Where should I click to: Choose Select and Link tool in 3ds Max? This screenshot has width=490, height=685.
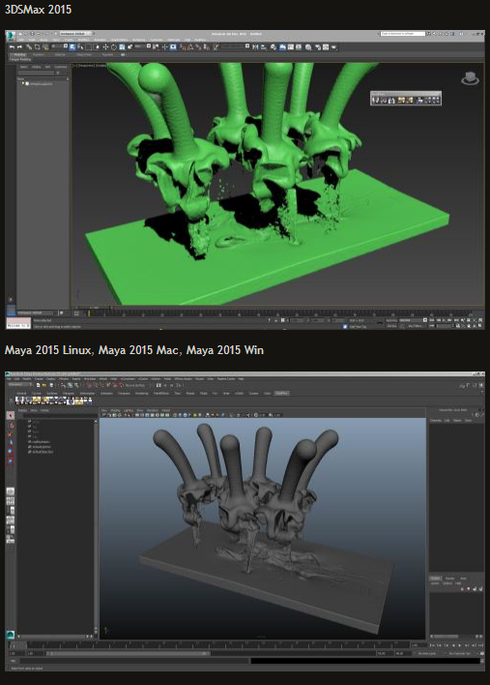pos(29,46)
